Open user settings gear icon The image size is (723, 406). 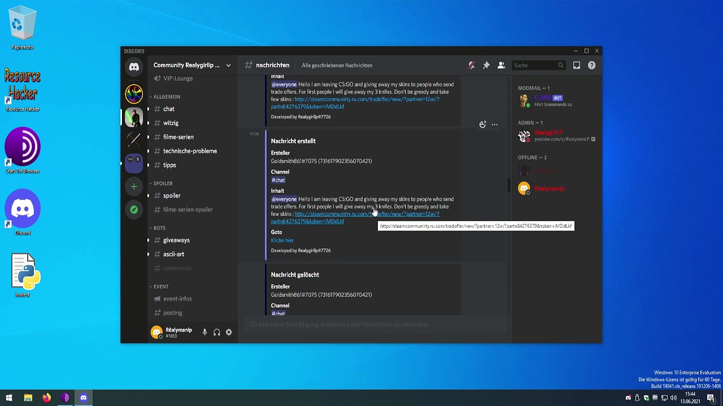[229, 333]
